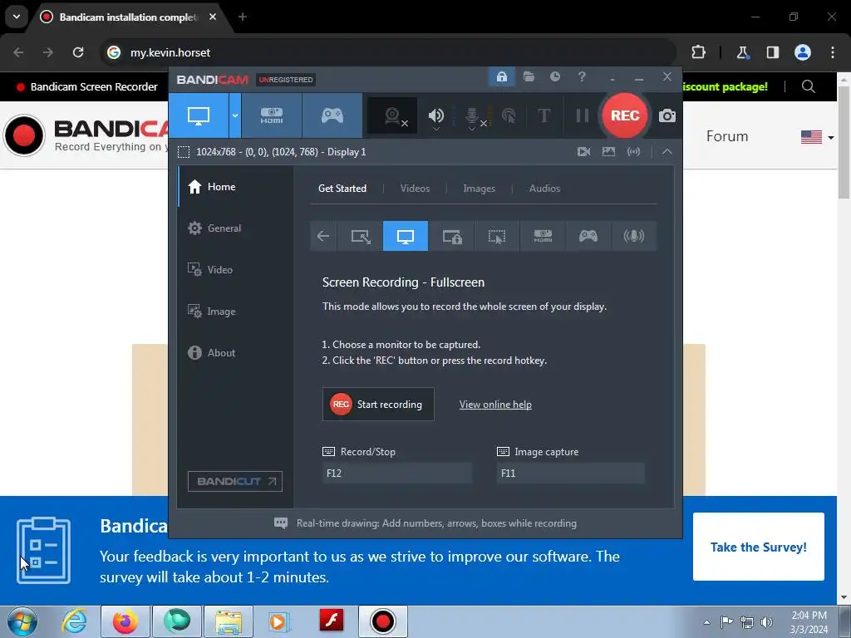
Task: Click Image capture hotkey field F11
Action: click(x=570, y=473)
